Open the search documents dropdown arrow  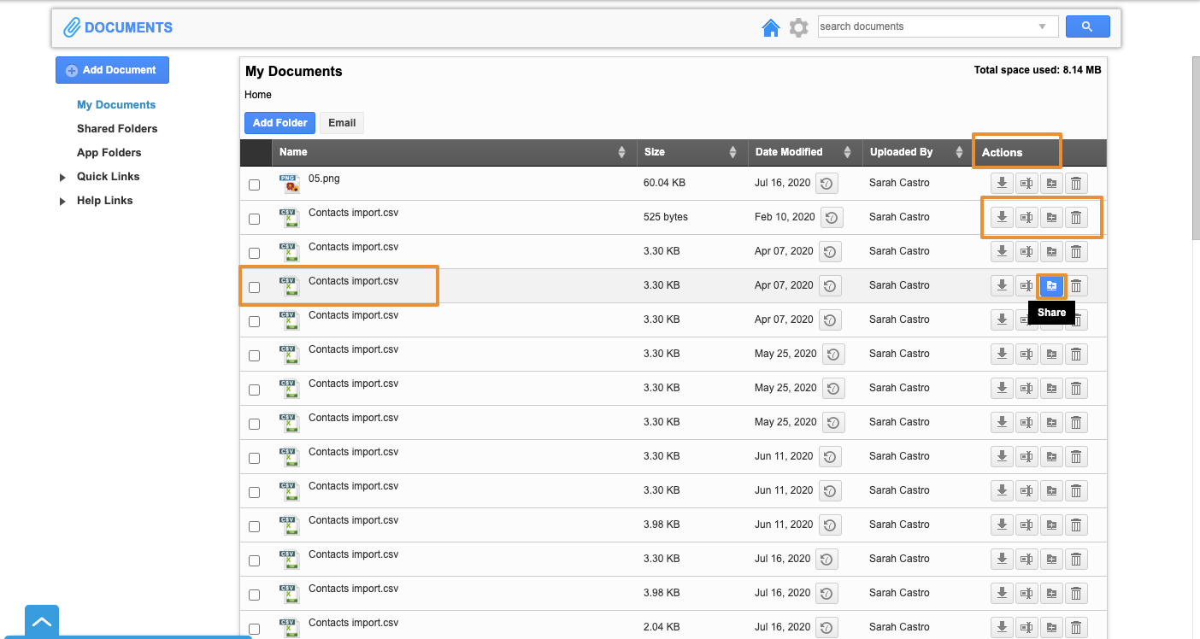tap(1042, 26)
